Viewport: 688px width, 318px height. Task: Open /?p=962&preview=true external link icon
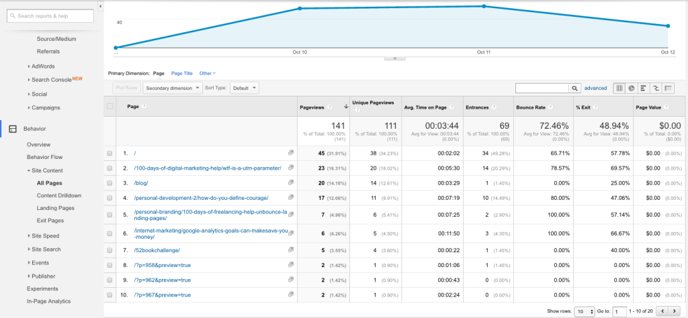tap(290, 279)
